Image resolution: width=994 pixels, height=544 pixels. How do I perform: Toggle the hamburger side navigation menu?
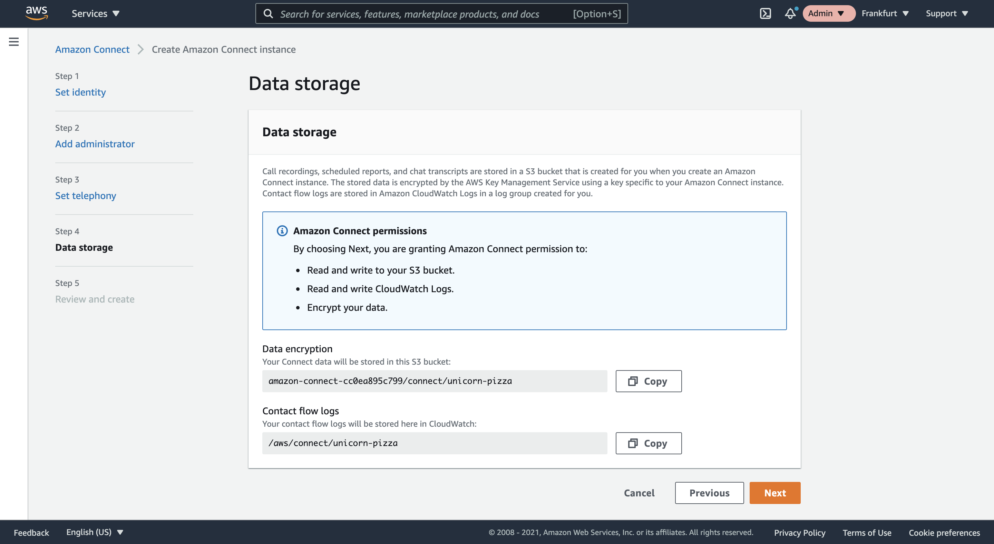pyautogui.click(x=13, y=42)
